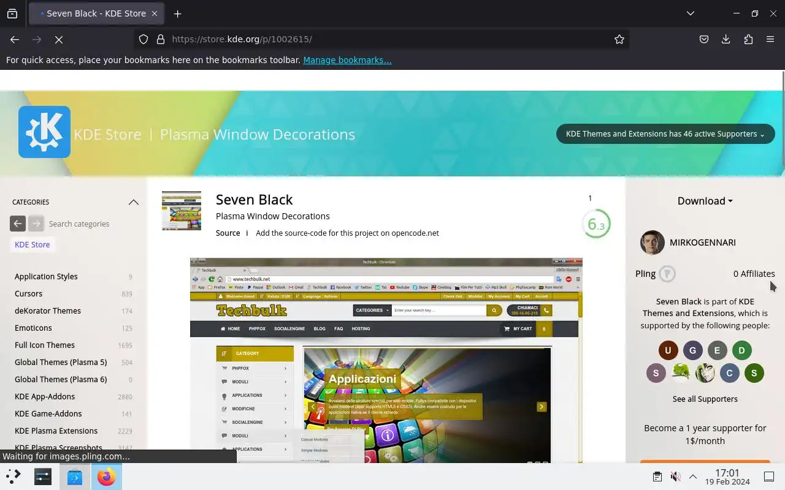Viewport: 785px width, 490px height.
Task: Open the KDE Game-Addons category
Action: [48, 413]
